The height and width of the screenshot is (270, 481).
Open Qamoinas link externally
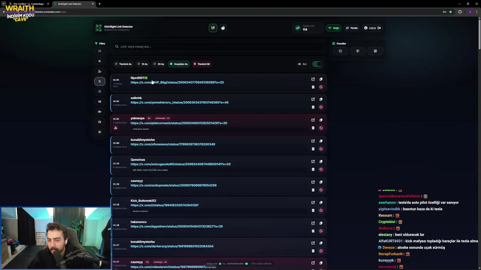[x=313, y=162]
